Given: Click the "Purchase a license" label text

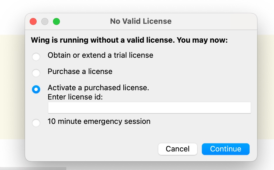Looking at the screenshot, I should pos(80,71).
